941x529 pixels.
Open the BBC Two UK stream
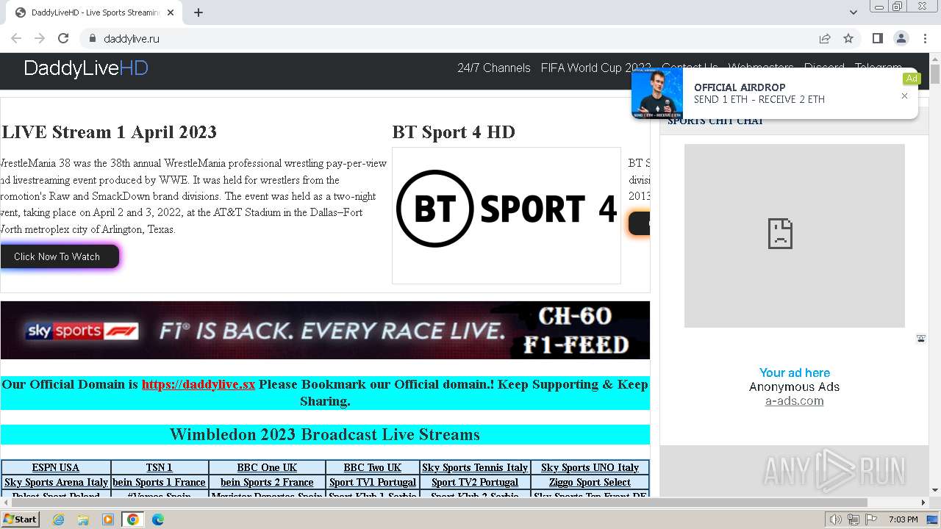tap(373, 467)
